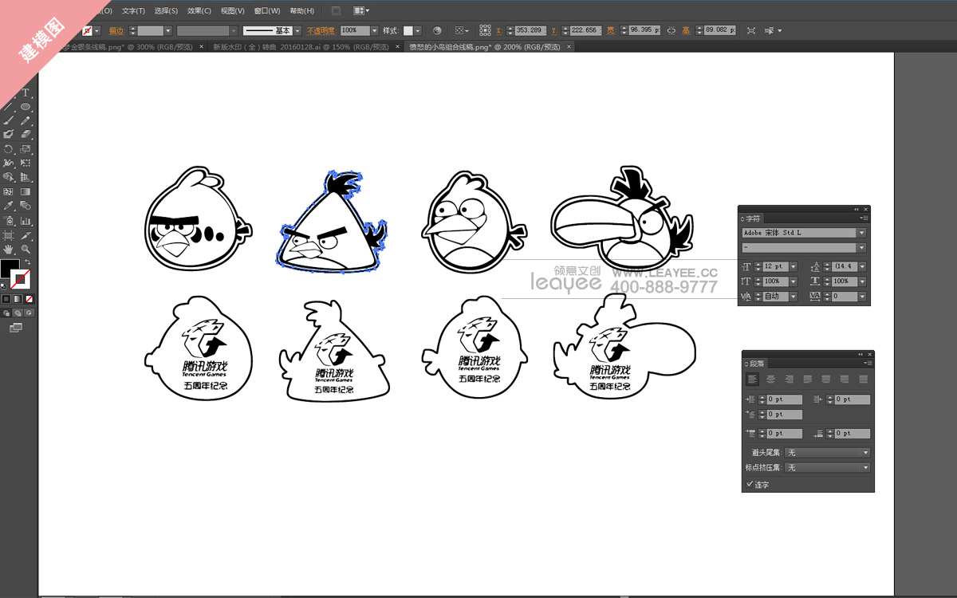Open the Adobe 宋体 Std L font dropdown
The image size is (957, 598).
[x=861, y=233]
